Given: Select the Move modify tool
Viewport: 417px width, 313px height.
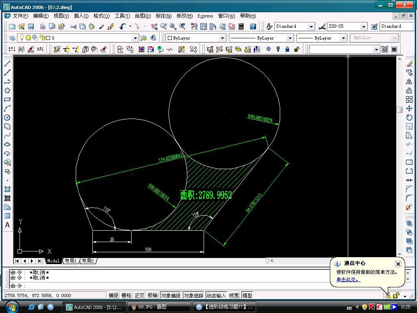Looking at the screenshot, I should 409,108.
